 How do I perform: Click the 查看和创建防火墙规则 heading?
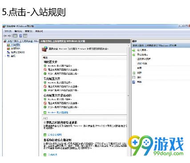pos(57,140)
